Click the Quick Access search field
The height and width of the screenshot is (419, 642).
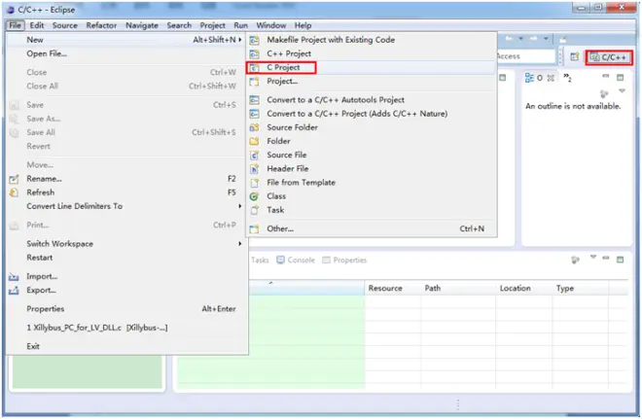tap(525, 56)
